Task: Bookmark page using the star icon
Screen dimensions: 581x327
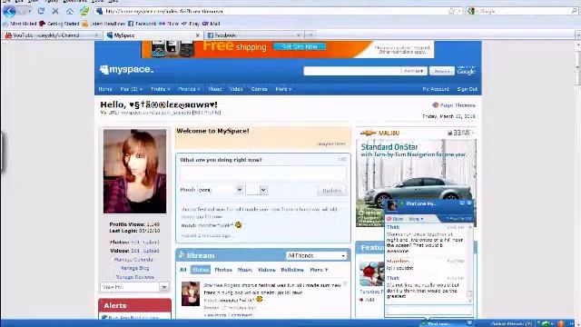Action: (451, 12)
